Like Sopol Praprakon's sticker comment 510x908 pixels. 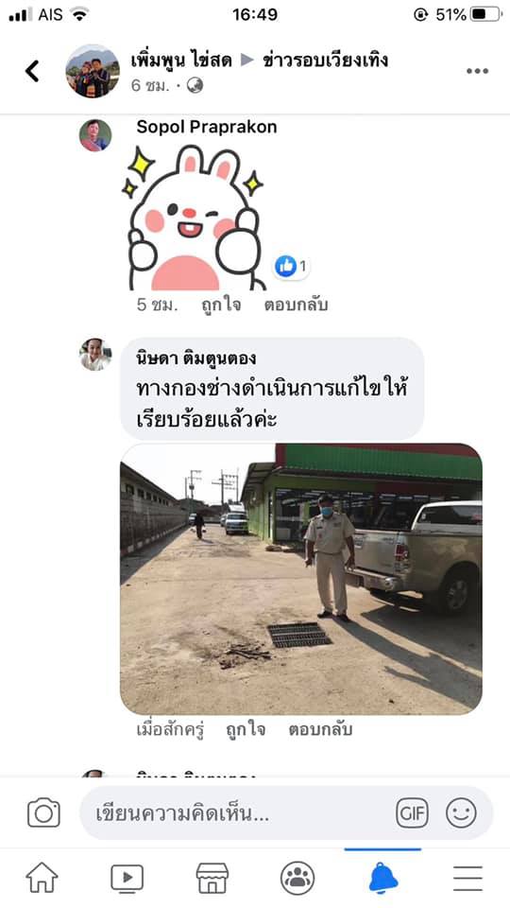pyautogui.click(x=221, y=305)
